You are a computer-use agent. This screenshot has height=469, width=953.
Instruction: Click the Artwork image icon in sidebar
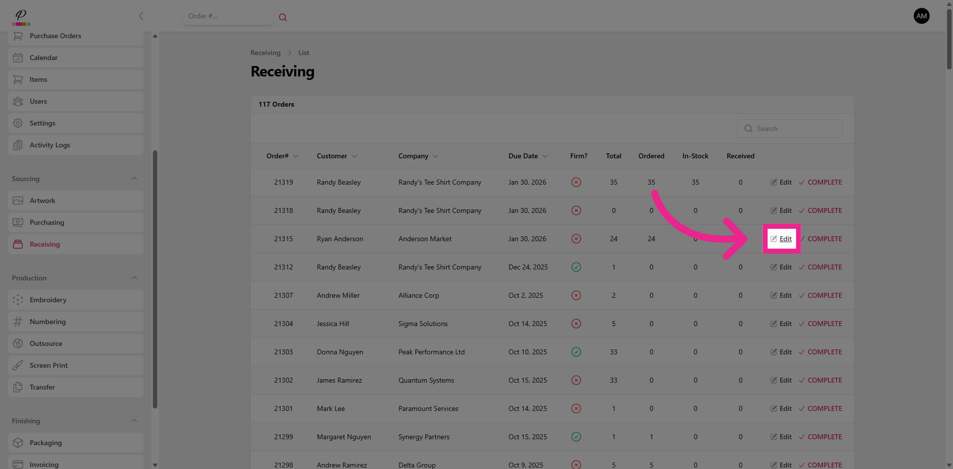pyautogui.click(x=18, y=201)
